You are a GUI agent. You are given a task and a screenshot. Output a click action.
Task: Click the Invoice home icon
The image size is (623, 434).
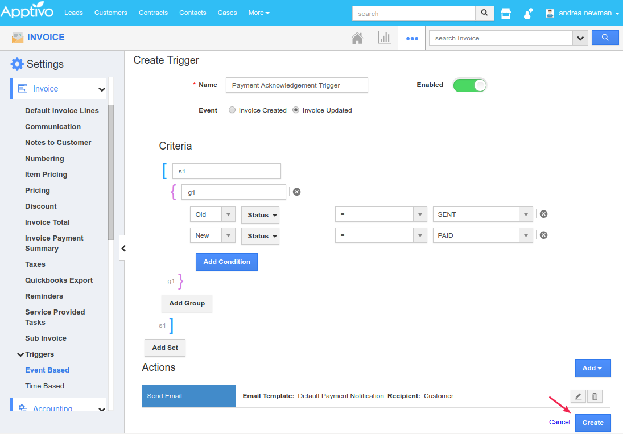click(357, 38)
